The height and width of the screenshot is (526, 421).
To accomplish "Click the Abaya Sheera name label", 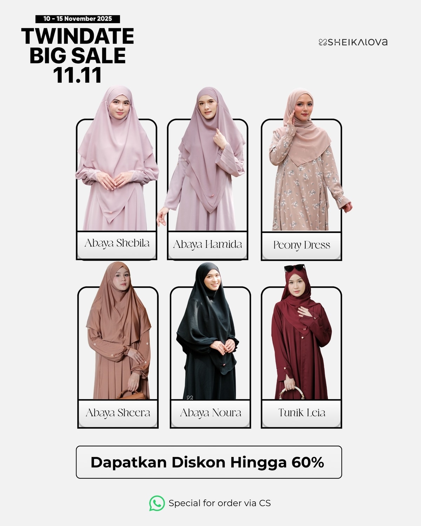I will coord(118,413).
